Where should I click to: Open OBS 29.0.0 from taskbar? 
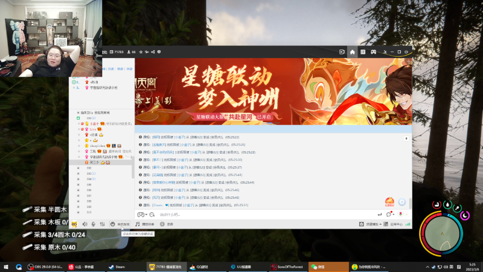[45, 267]
